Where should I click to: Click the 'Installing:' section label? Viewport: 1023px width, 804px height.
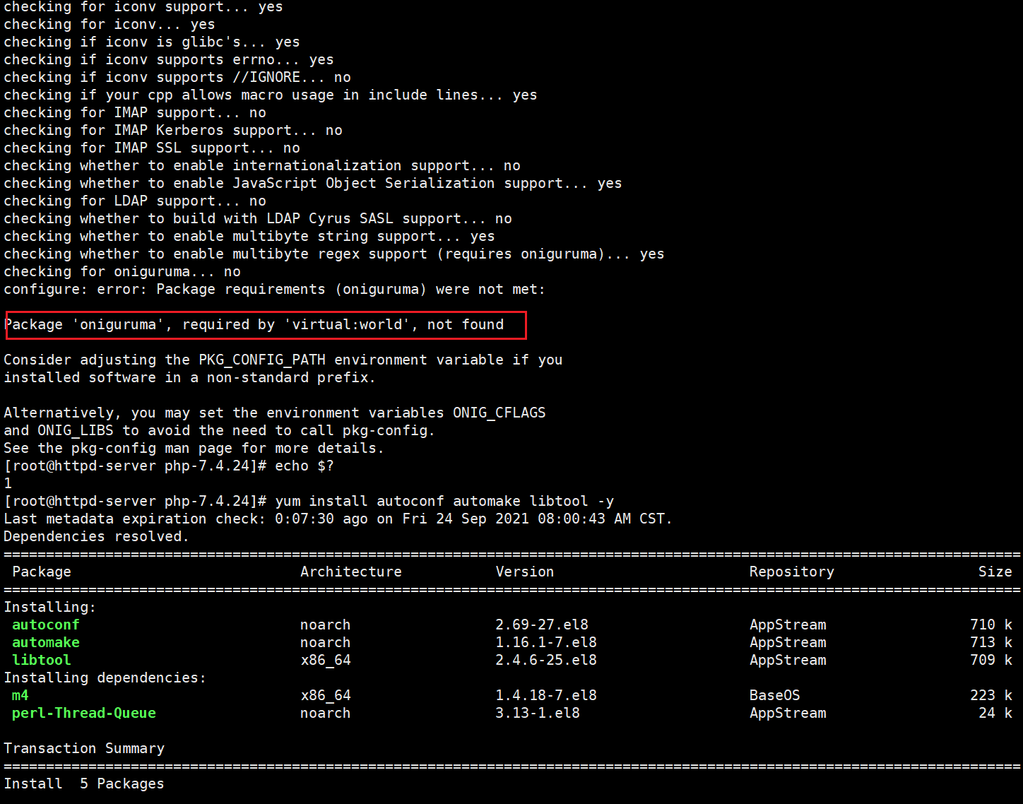[50, 608]
